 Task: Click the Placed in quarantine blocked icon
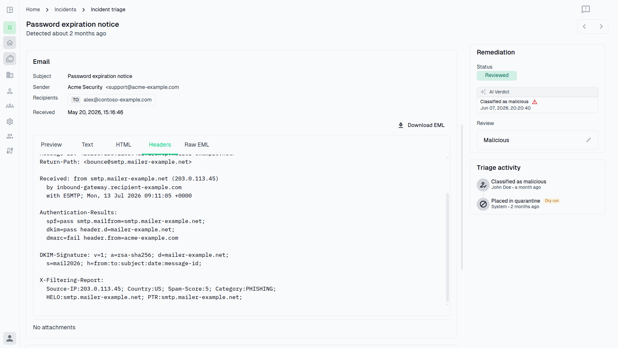(x=483, y=204)
